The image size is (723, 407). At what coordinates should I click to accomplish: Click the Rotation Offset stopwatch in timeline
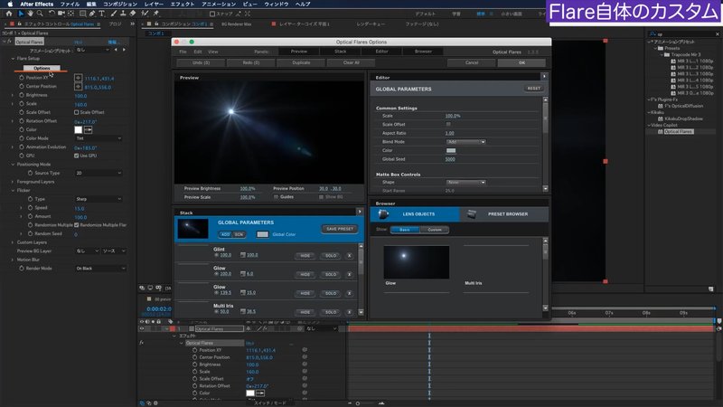(194, 386)
